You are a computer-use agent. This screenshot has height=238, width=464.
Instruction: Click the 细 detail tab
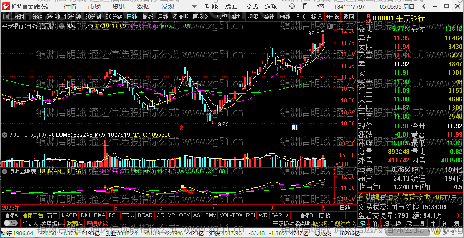coord(387,223)
